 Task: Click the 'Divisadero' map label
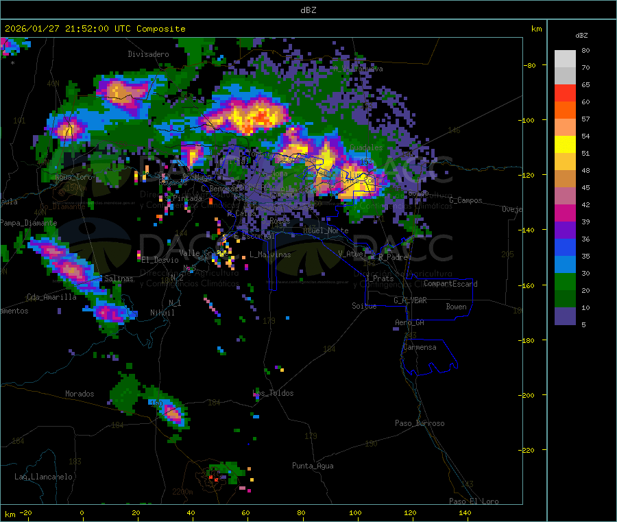[148, 54]
